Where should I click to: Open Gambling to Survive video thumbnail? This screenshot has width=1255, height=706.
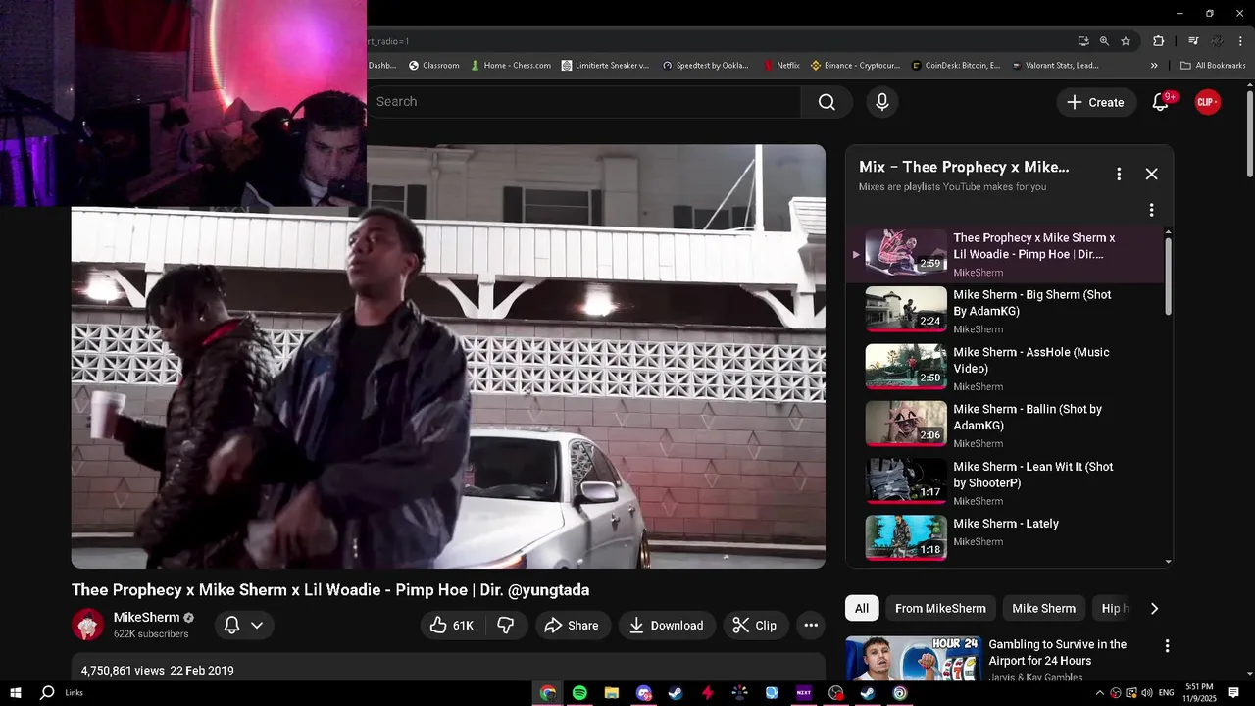[x=913, y=659]
